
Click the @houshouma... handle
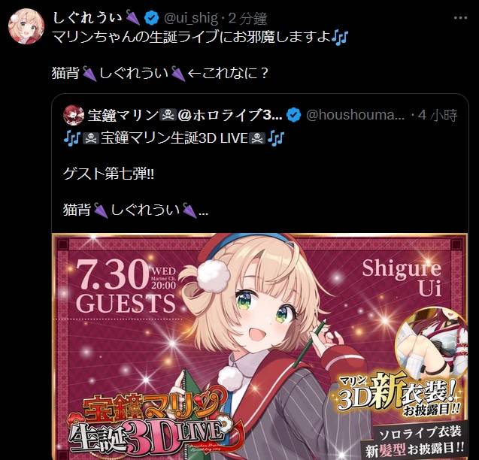point(355,115)
